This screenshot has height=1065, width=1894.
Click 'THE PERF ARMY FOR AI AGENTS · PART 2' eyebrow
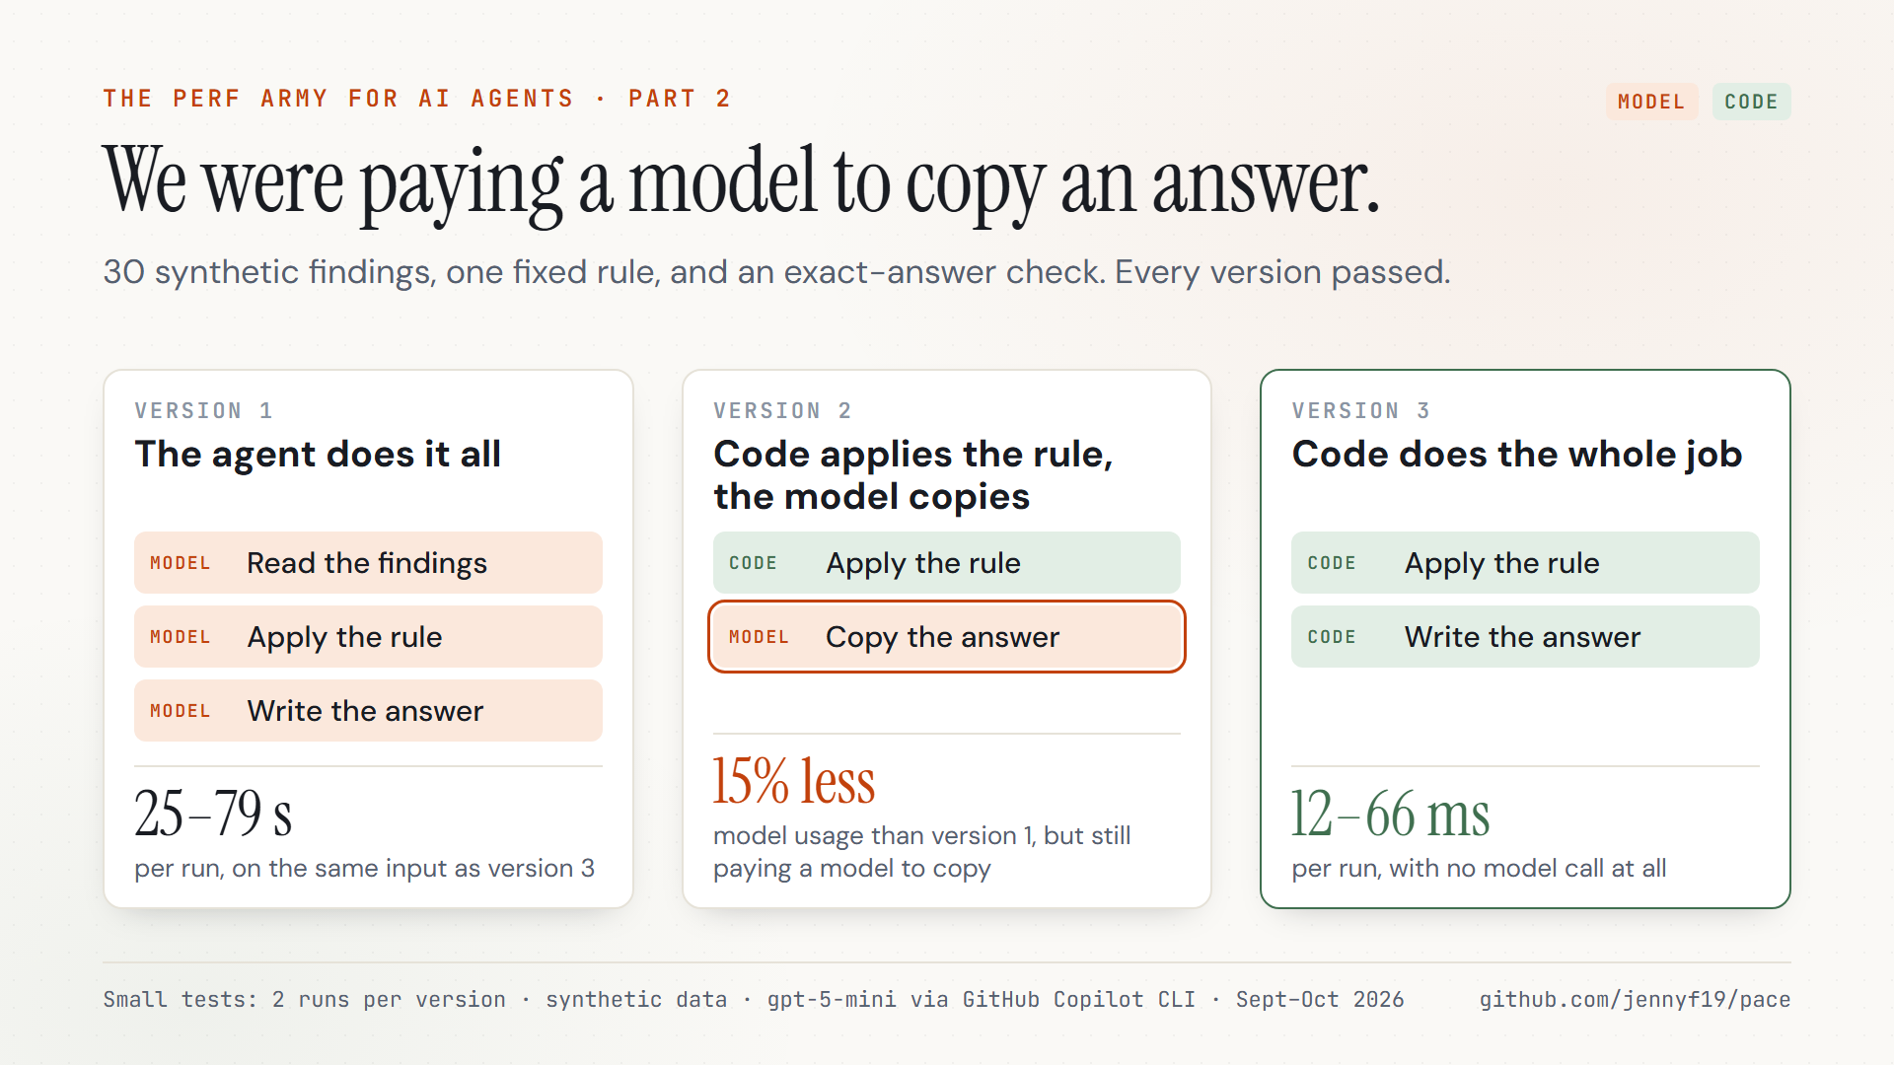(x=417, y=99)
